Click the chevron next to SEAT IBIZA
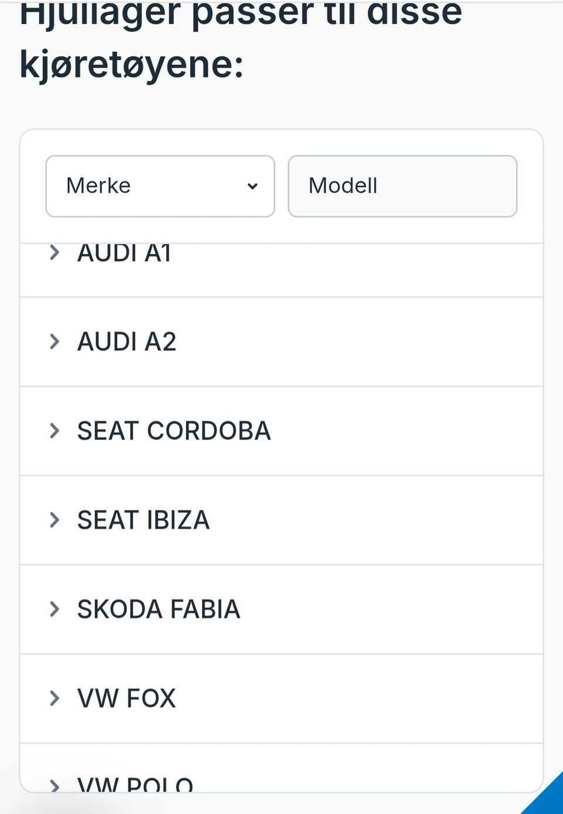The height and width of the screenshot is (814, 563). pos(55,520)
